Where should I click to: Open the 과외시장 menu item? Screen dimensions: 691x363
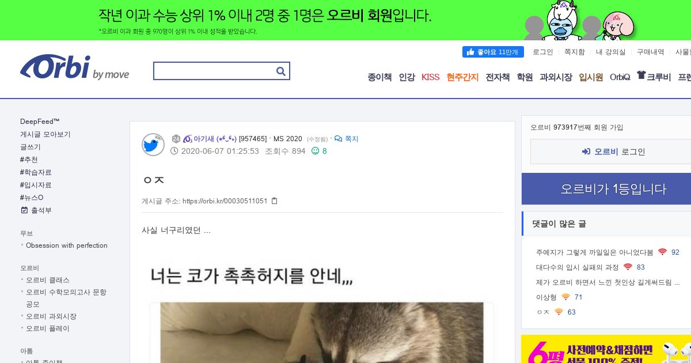tap(556, 77)
